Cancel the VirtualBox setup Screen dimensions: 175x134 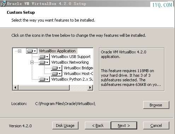pyautogui.click(x=156, y=126)
